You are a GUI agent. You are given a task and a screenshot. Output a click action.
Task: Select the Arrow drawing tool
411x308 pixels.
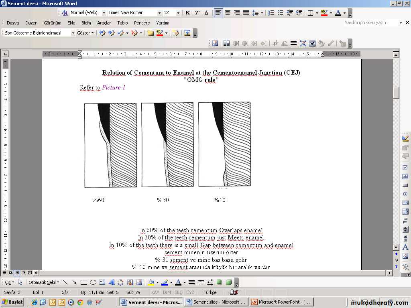[75, 282]
